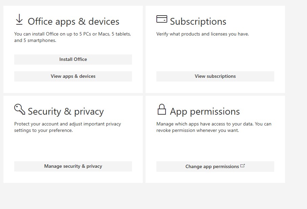307x209 pixels.
Task: Click the Office apps & devices heading
Action: point(73,22)
